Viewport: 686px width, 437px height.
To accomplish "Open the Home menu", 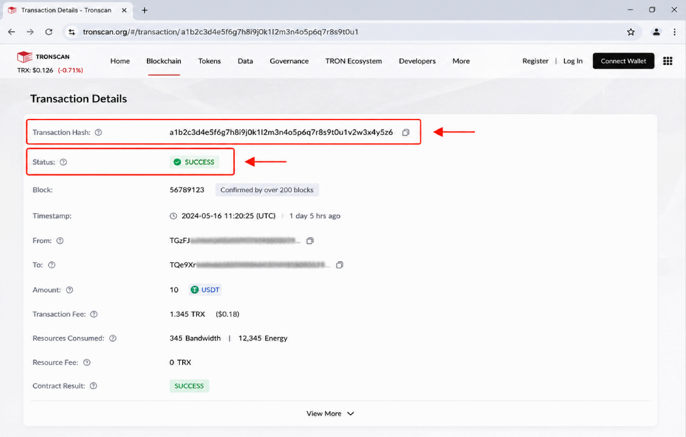I will [x=120, y=61].
